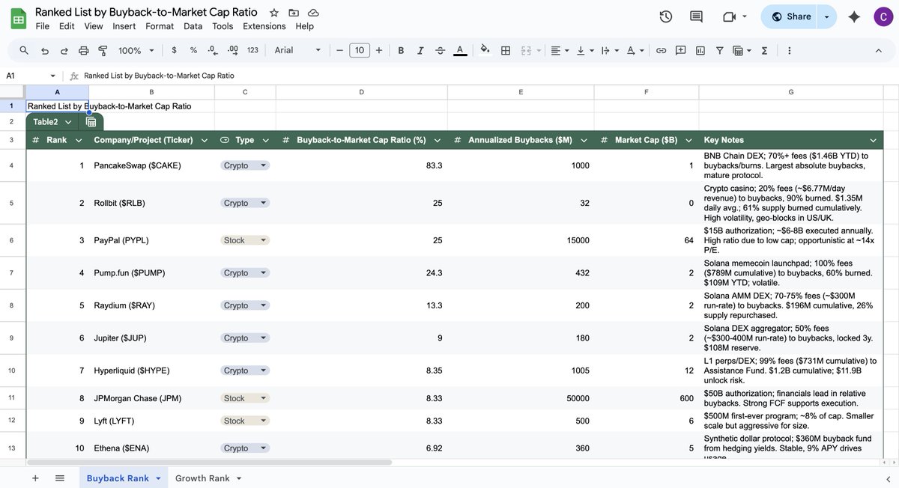Open the Key Notes column dropdown
Viewport: 899px width, 488px height.
coord(873,140)
